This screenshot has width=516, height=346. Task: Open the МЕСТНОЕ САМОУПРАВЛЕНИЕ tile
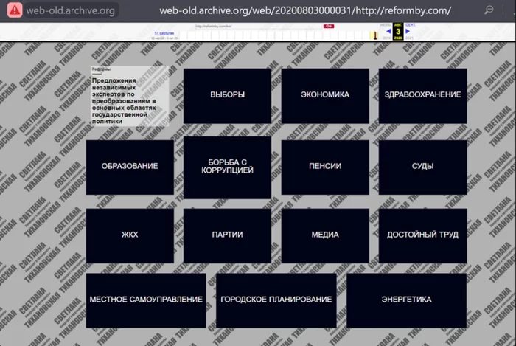coord(146,300)
